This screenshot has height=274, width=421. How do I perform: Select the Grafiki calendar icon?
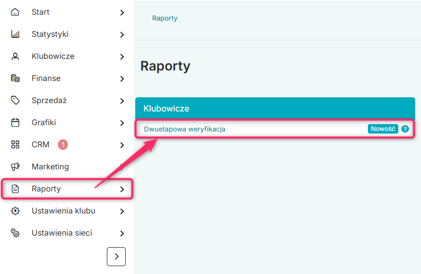click(15, 123)
